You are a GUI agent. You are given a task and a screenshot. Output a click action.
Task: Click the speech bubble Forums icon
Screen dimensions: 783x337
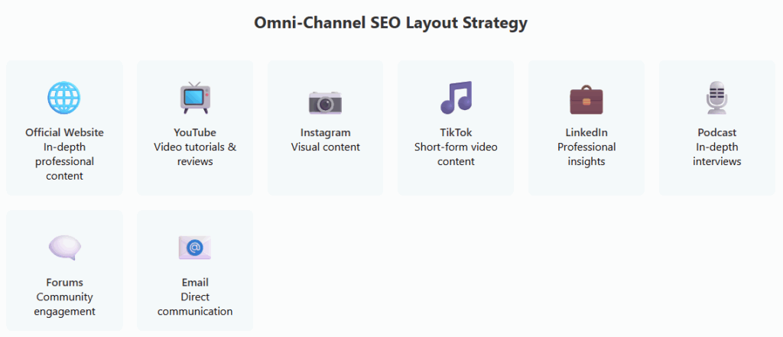pyautogui.click(x=64, y=248)
